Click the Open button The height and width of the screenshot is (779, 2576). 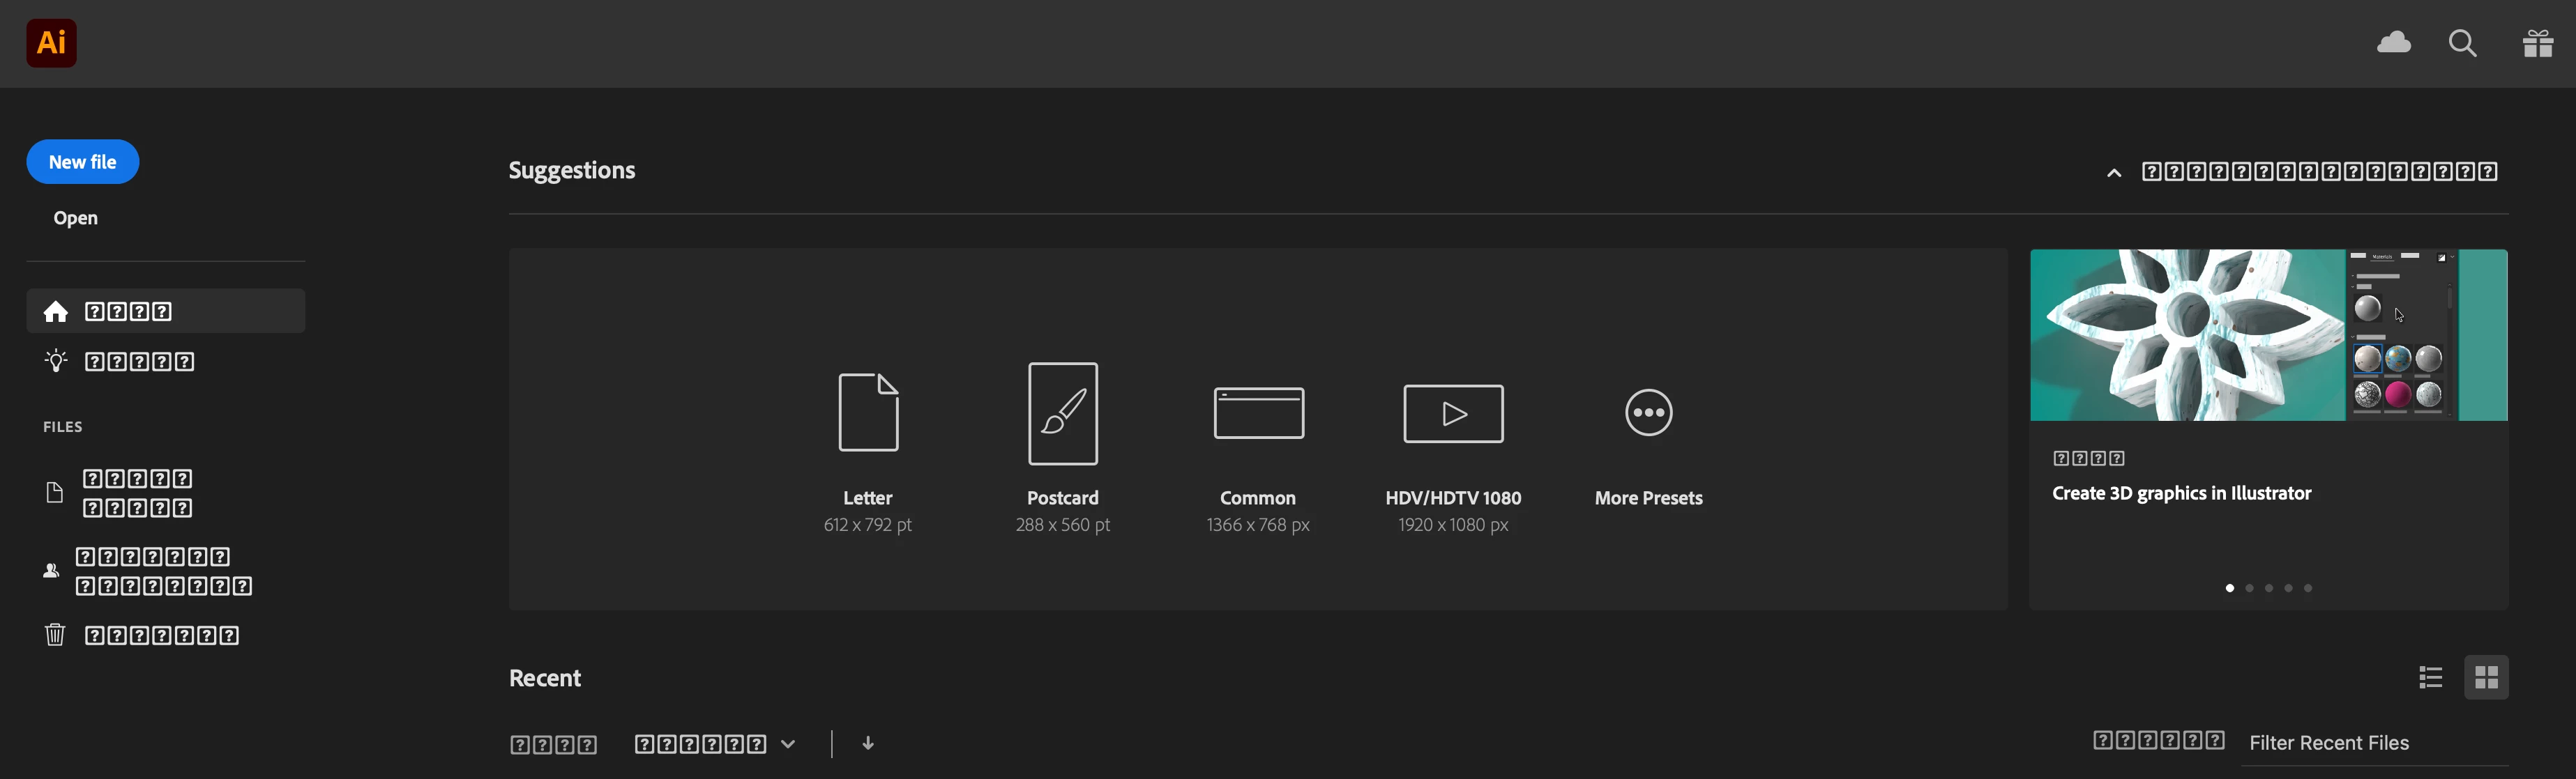(x=76, y=217)
